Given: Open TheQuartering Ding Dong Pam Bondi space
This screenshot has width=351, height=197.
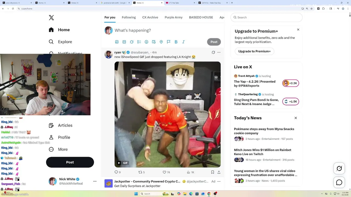Looking at the screenshot, I should pos(256,102).
